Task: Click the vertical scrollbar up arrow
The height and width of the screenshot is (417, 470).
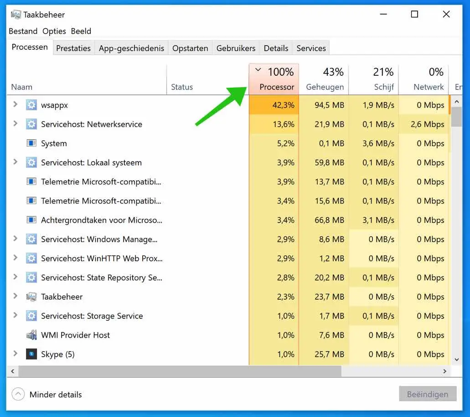Action: 456,102
